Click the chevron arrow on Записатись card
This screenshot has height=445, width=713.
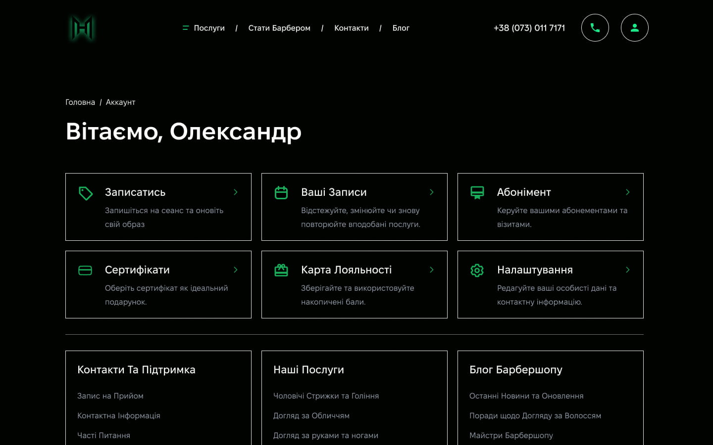coord(236,192)
